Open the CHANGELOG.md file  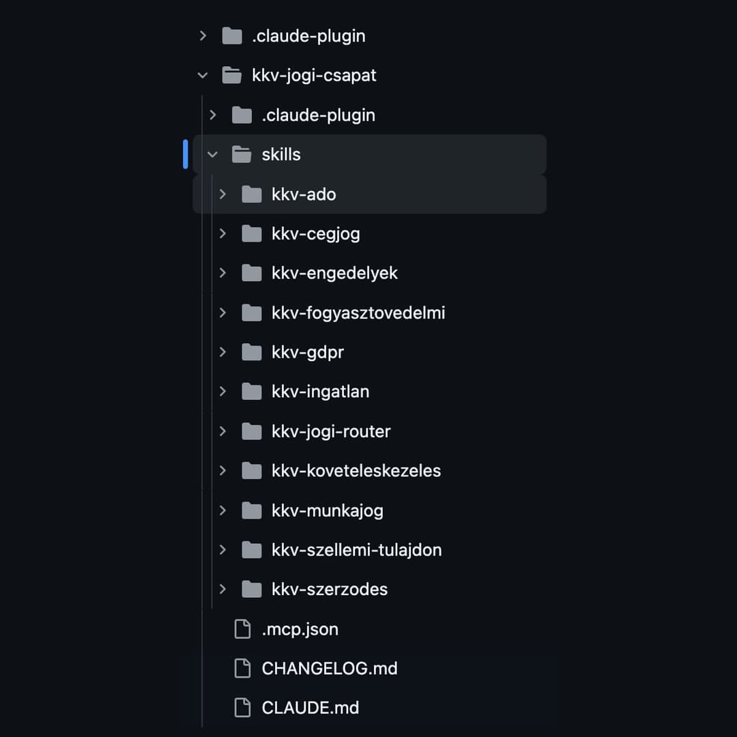[330, 669]
